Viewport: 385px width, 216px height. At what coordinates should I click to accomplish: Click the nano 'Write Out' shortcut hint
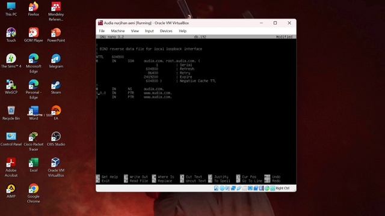(136, 176)
